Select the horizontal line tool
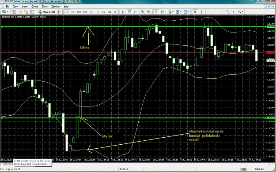This screenshot has height=172, width=276. [x=215, y=12]
